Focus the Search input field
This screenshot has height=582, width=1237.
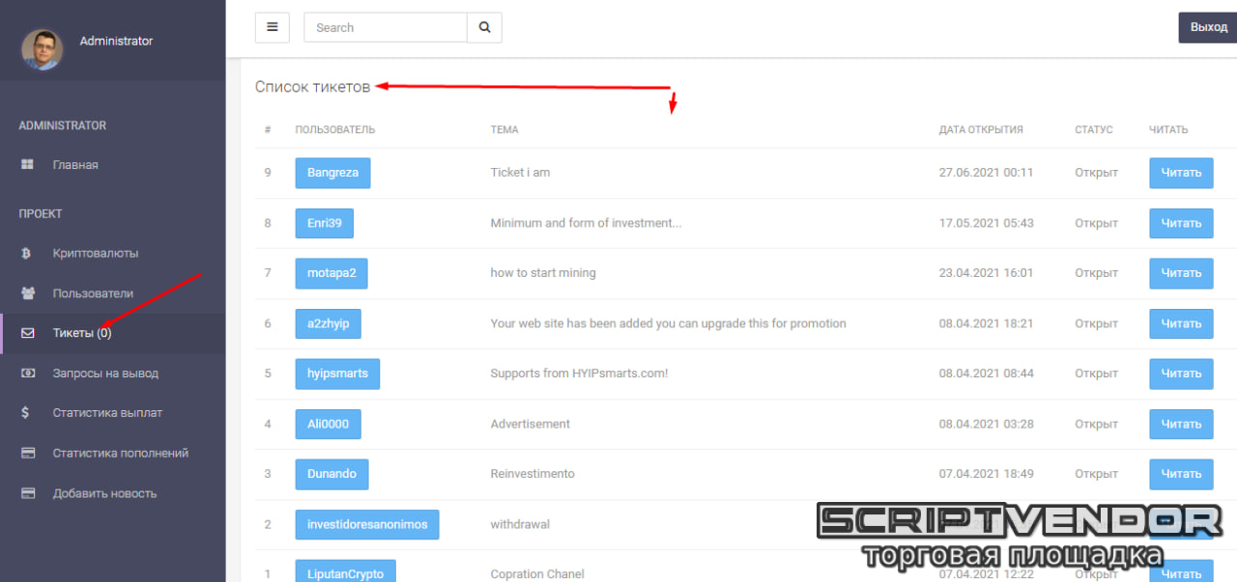point(385,27)
